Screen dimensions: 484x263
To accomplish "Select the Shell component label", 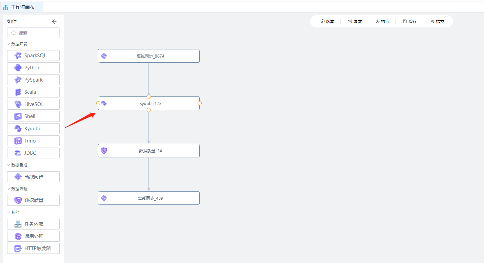I will (x=30, y=116).
